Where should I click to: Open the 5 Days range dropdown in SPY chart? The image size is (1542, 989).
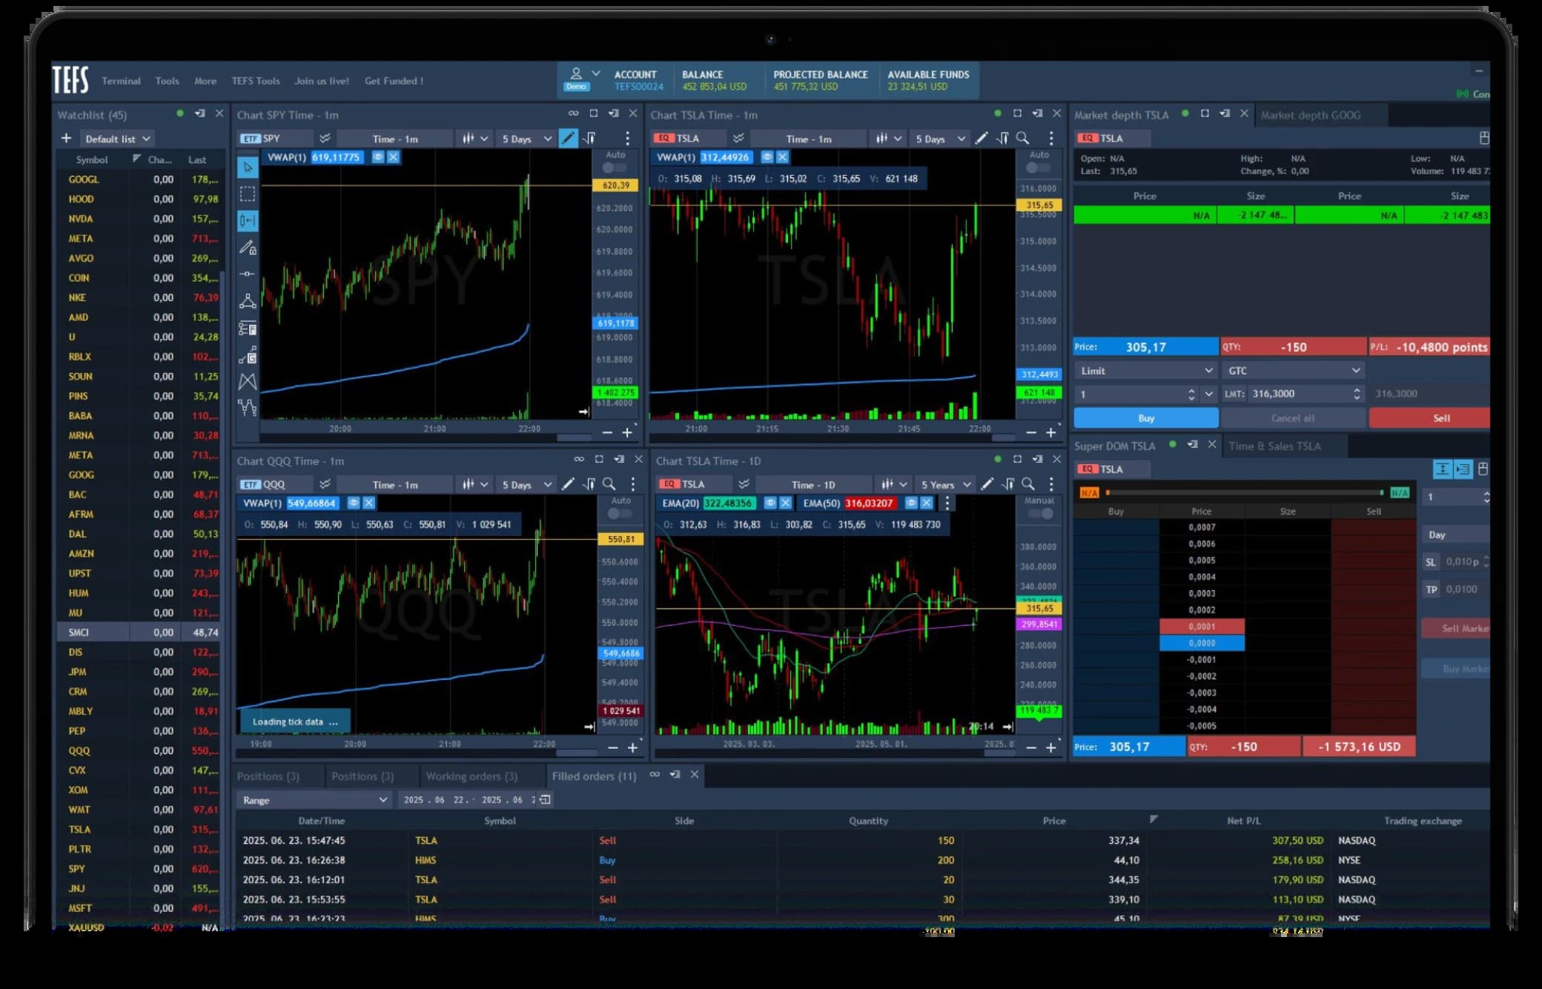tap(526, 139)
